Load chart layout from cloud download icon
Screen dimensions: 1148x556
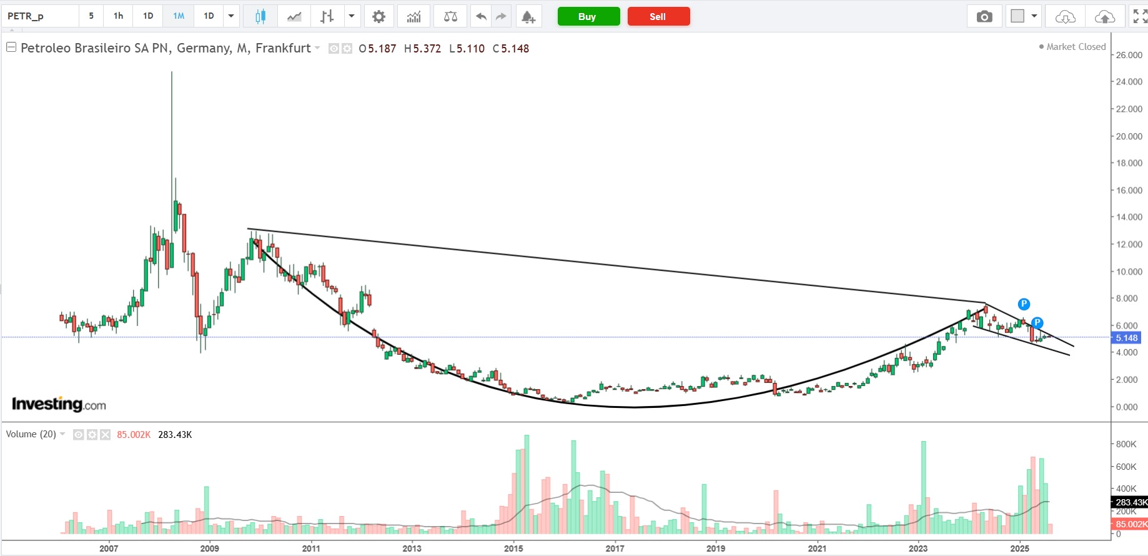click(x=1065, y=16)
